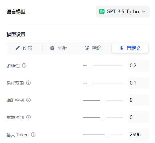Click the 多样性 slider handle

click(90, 66)
